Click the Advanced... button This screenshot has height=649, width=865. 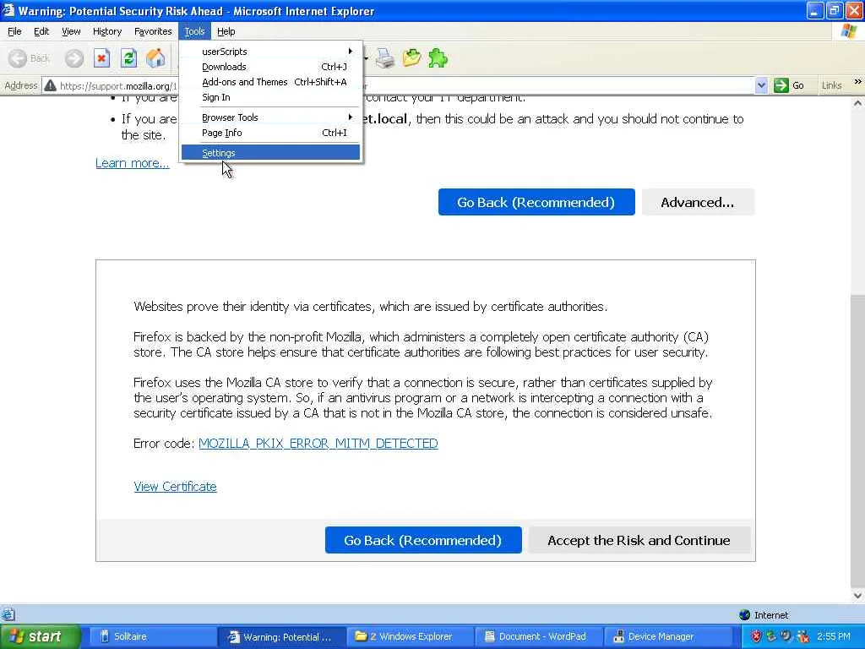tap(698, 202)
